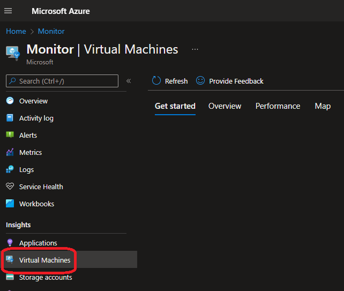Click the Activity log icon
Image resolution: width=344 pixels, height=291 pixels.
pyautogui.click(x=10, y=118)
